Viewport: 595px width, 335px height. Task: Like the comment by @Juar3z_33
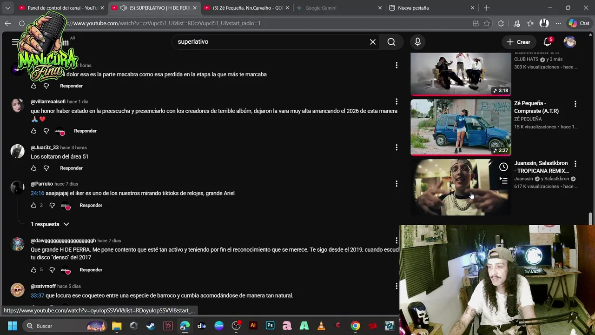pyautogui.click(x=33, y=168)
